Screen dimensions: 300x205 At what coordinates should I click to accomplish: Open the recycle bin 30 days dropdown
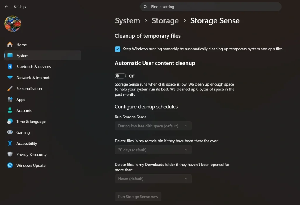click(x=153, y=150)
